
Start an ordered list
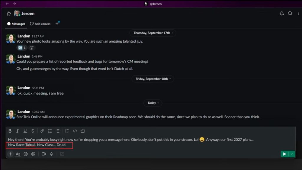coord(50,131)
